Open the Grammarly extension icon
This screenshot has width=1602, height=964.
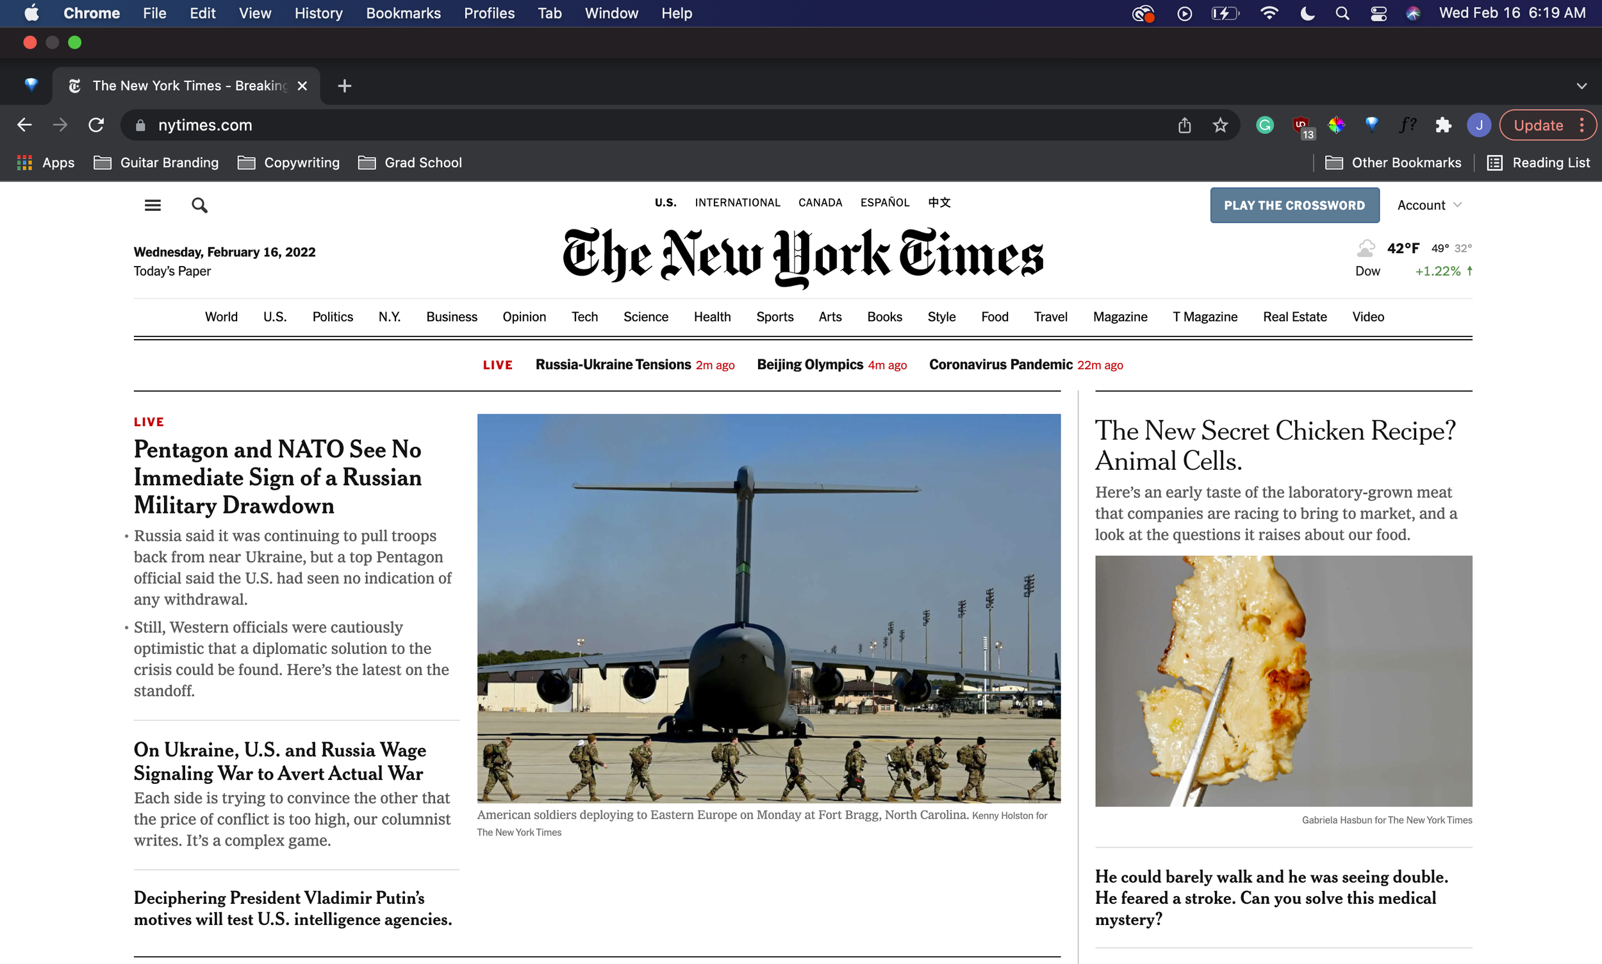[1264, 125]
